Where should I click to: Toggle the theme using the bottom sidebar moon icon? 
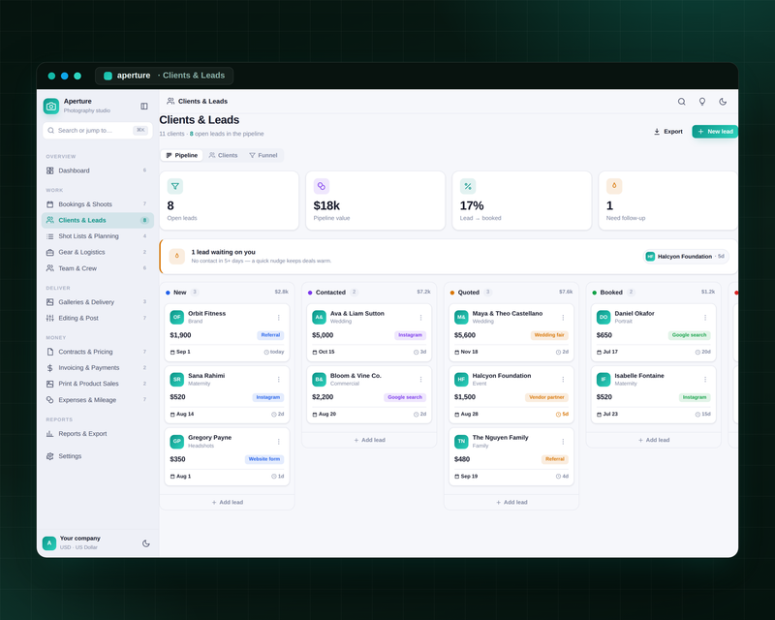click(146, 542)
